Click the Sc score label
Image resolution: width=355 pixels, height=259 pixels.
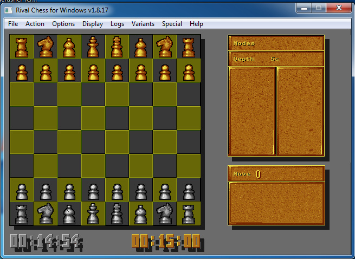[x=275, y=59]
